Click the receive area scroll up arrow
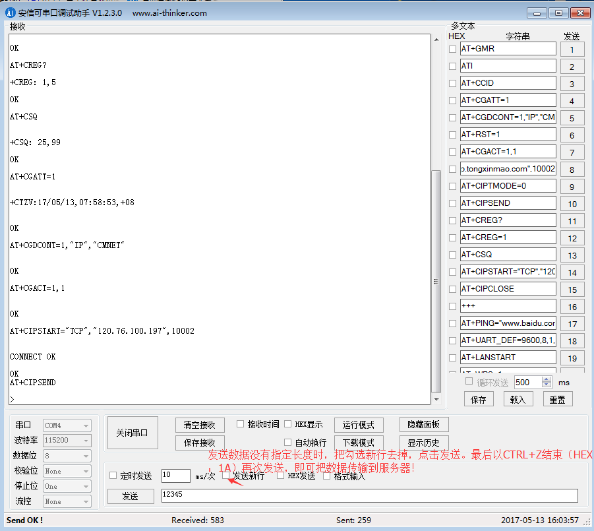Viewport: 594px width, 531px height. [x=436, y=40]
